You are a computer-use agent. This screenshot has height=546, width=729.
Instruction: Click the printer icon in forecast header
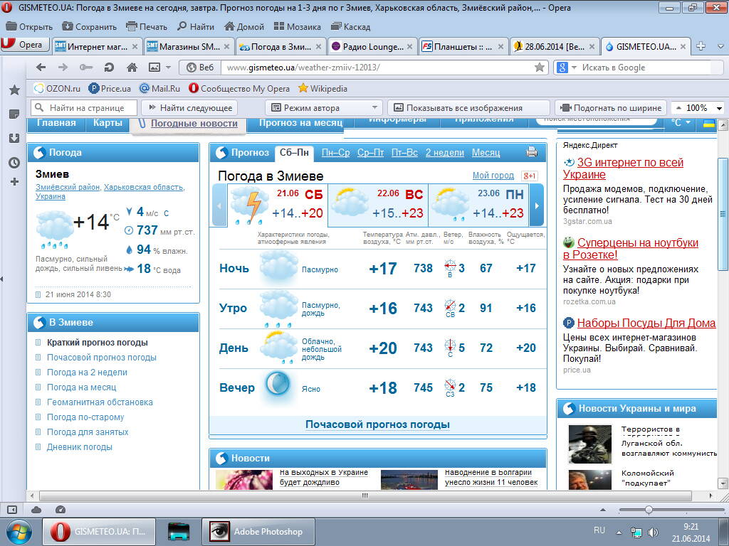coord(531,152)
